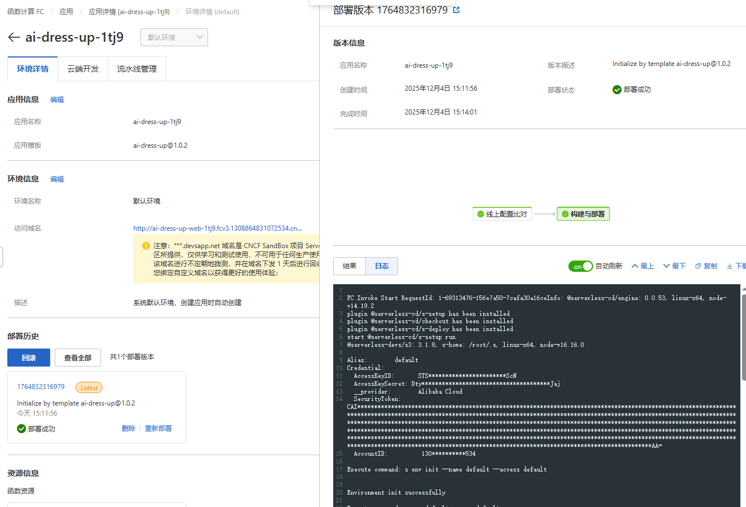Disable the 自动刷新 toggle

581,266
